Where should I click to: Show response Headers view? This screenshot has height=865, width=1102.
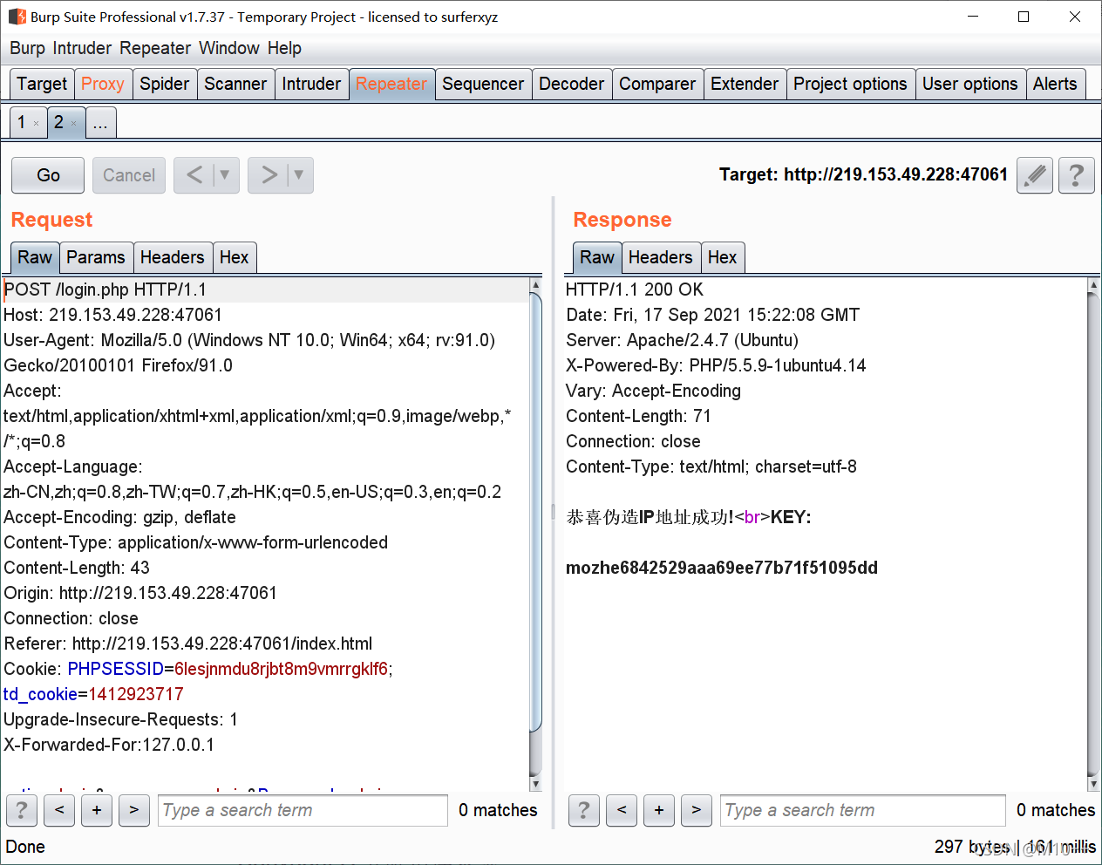660,257
